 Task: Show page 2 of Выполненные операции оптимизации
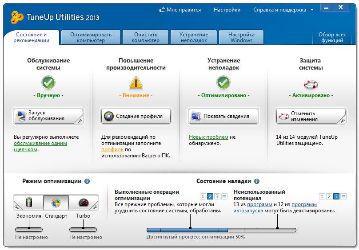(210, 196)
